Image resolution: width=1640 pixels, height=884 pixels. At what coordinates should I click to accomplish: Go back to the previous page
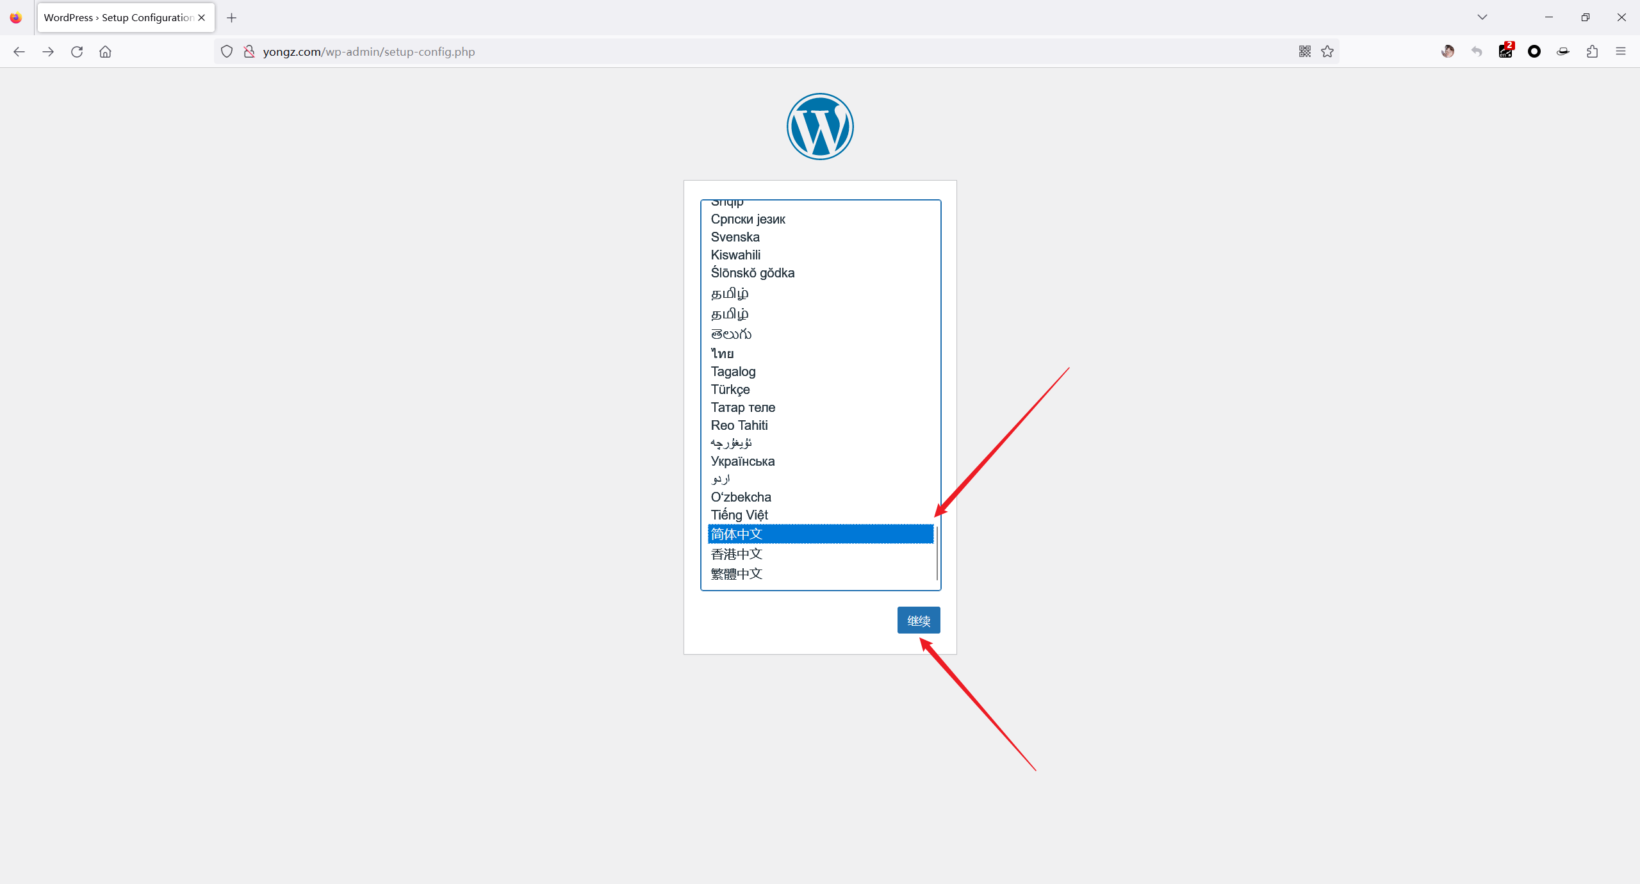pos(19,52)
